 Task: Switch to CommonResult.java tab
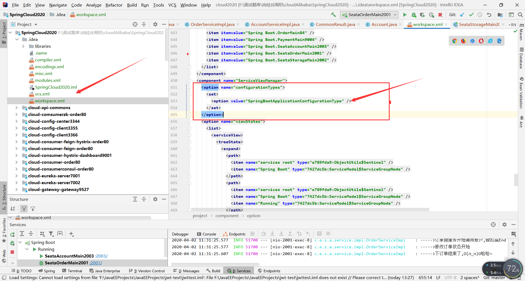tap(335, 24)
